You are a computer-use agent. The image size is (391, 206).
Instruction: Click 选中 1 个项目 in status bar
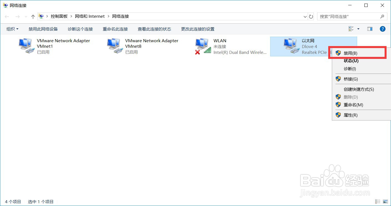[41, 202]
